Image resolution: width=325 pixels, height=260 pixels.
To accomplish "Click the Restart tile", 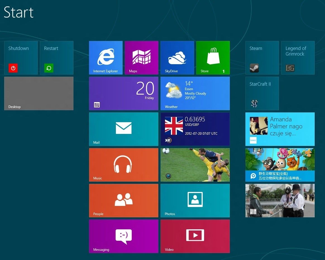I will [56, 57].
